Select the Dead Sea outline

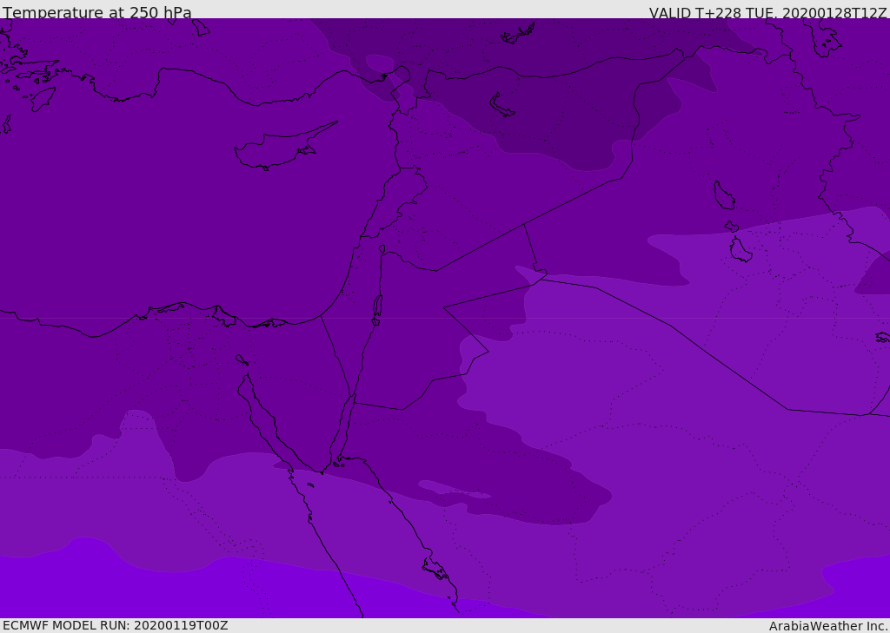click(x=377, y=307)
